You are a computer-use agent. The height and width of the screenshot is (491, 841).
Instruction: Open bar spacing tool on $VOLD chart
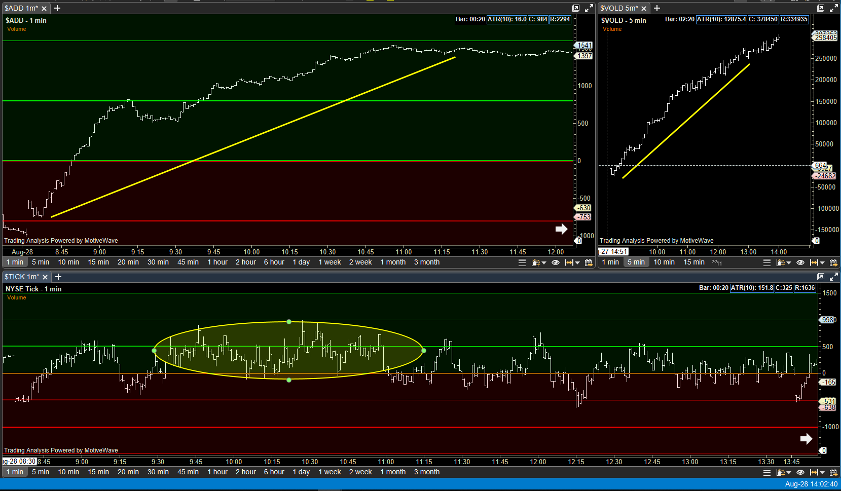coord(814,262)
